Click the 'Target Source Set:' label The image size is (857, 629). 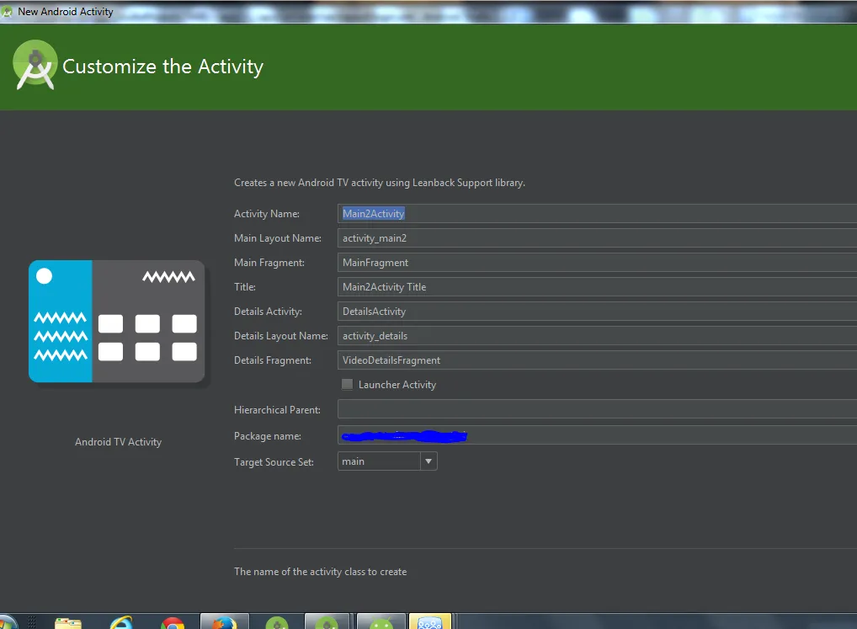[274, 462]
